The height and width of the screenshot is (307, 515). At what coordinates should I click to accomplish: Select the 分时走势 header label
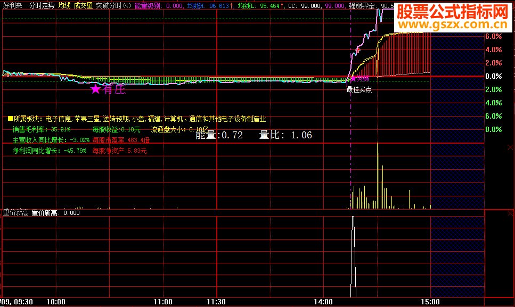coord(42,5)
